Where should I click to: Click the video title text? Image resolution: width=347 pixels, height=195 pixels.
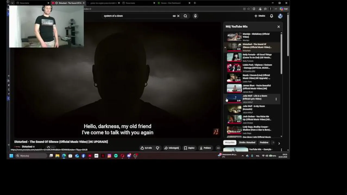click(61, 142)
